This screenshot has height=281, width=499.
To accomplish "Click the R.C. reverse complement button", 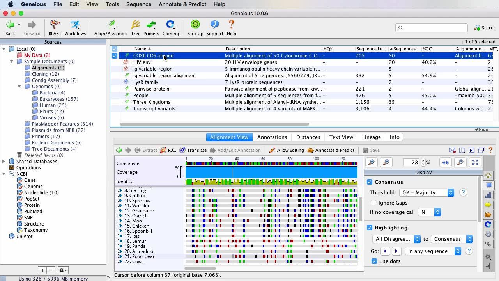I will 168,150.
